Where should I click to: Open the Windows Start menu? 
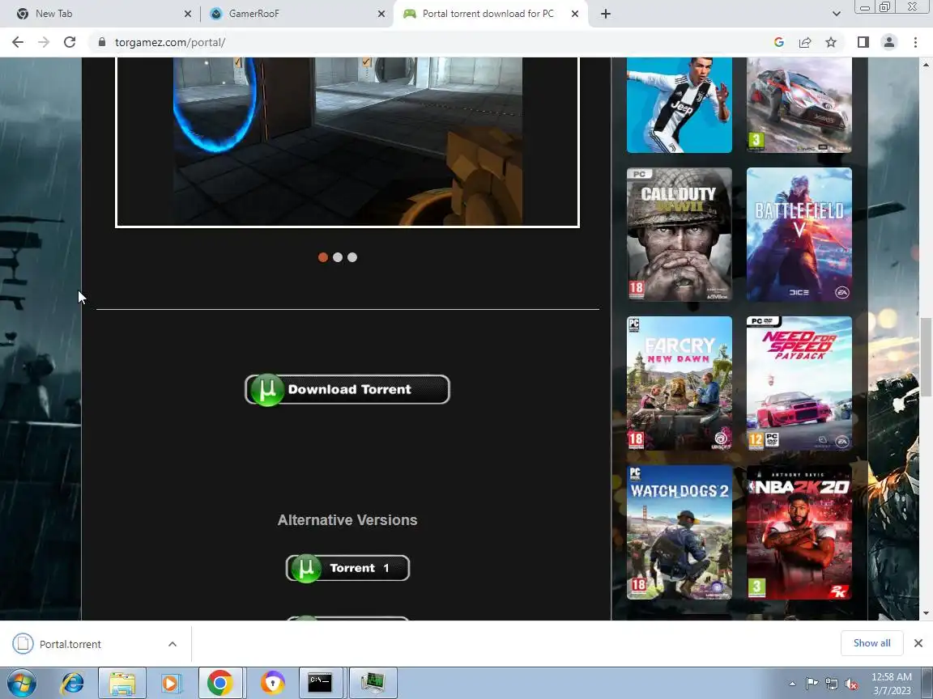tap(21, 684)
